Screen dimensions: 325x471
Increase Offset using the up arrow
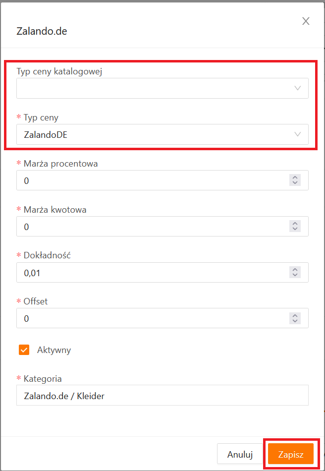coord(295,315)
